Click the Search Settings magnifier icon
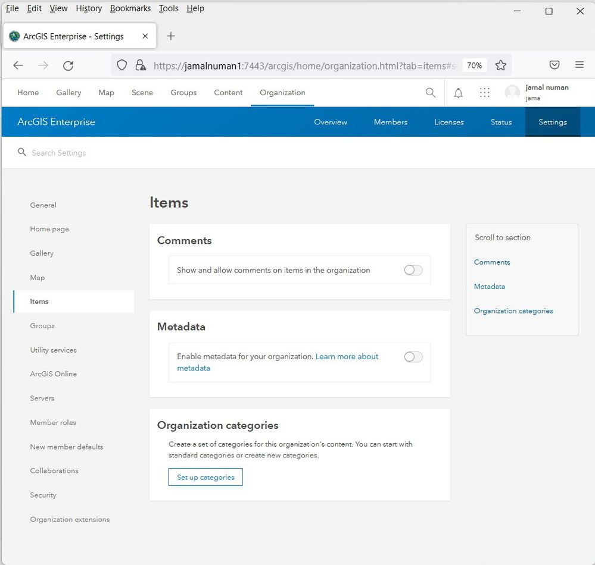 click(22, 152)
